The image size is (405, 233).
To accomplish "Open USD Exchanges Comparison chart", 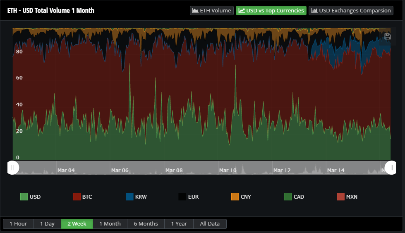I will click(351, 11).
